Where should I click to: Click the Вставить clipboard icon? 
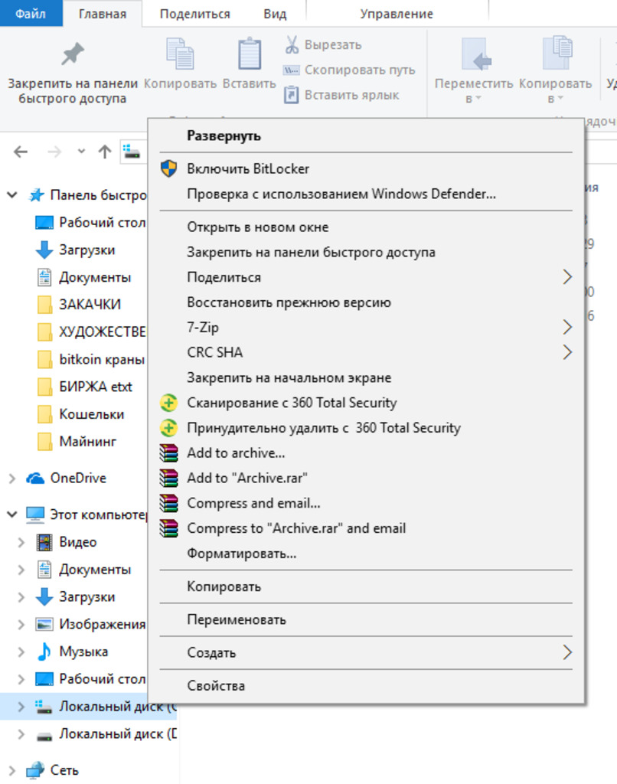(249, 54)
